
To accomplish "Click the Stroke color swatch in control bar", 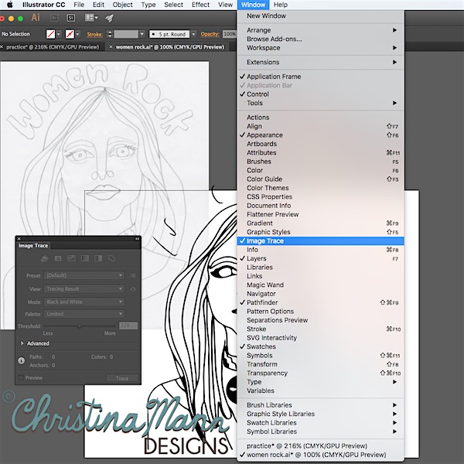I will [70, 34].
